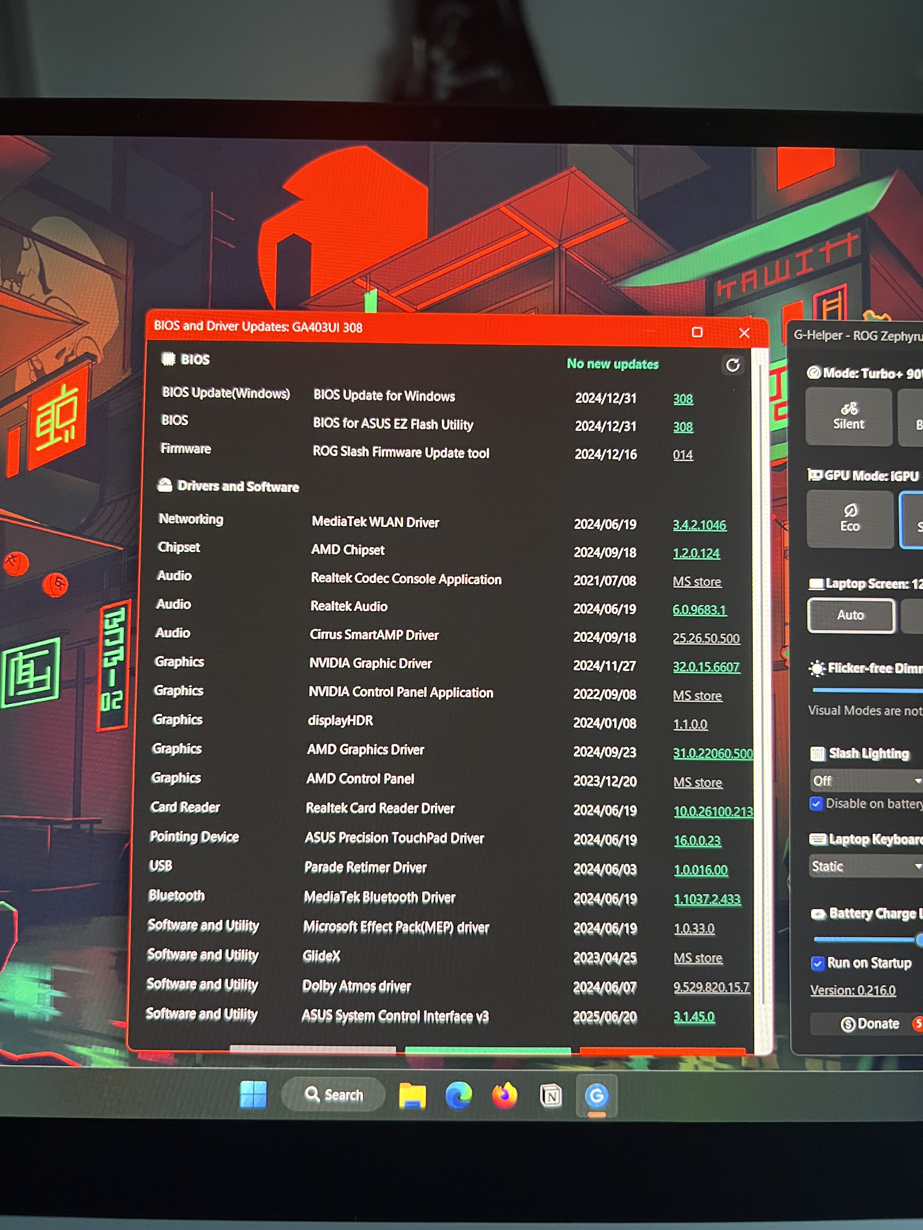The width and height of the screenshot is (923, 1230).
Task: Click 'Parade Retimer Driver' name
Action: [x=365, y=868]
